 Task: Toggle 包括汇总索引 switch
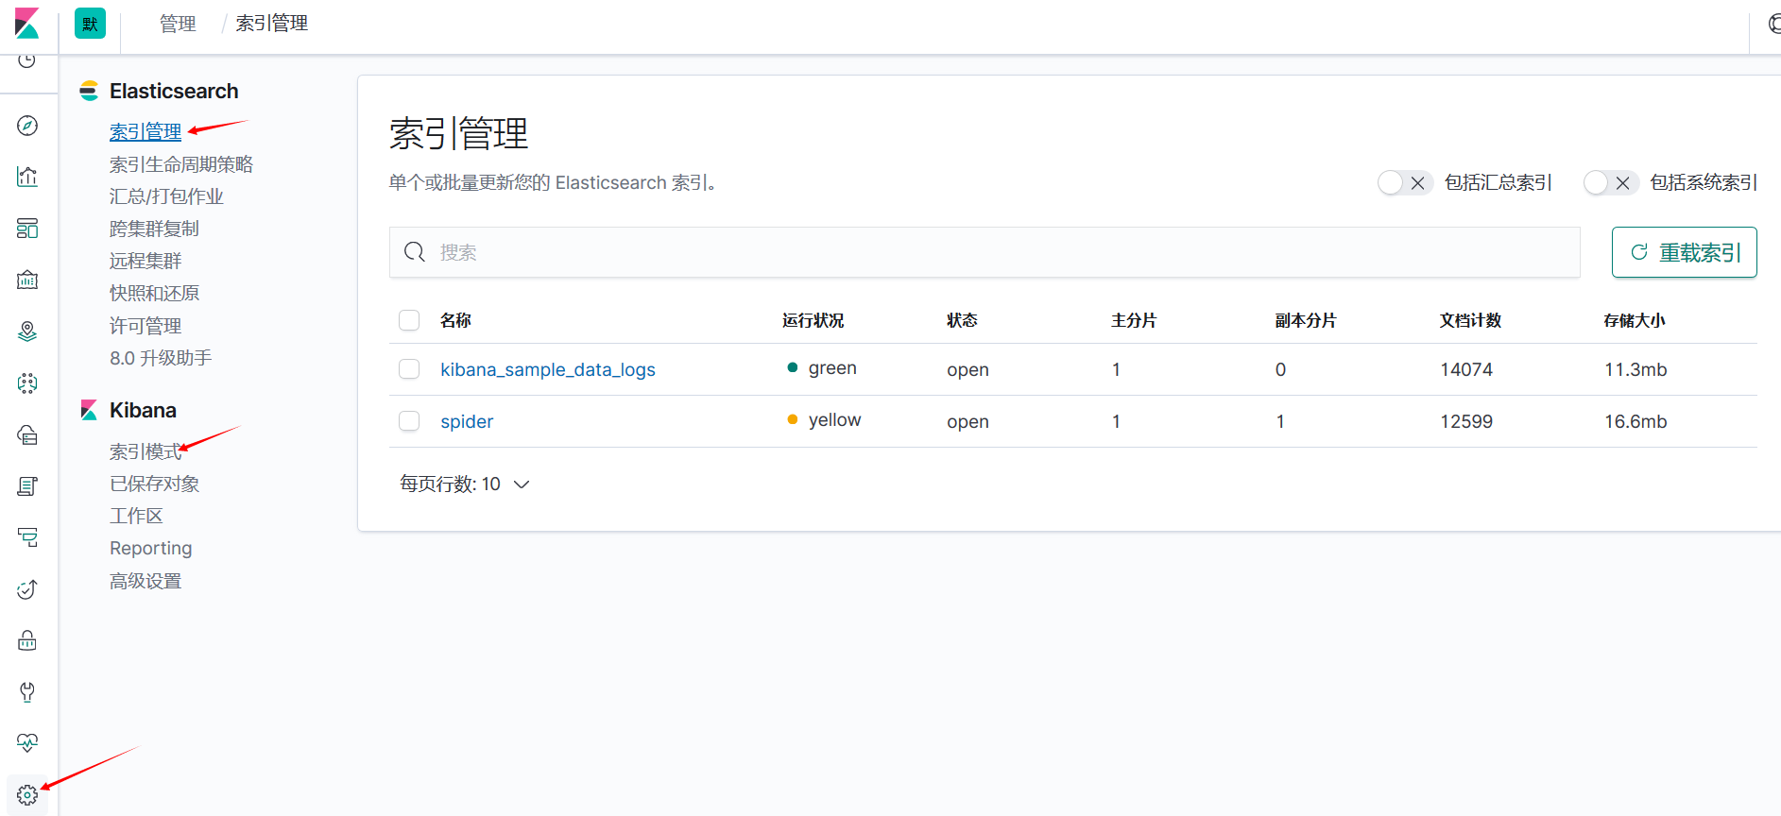point(1404,182)
